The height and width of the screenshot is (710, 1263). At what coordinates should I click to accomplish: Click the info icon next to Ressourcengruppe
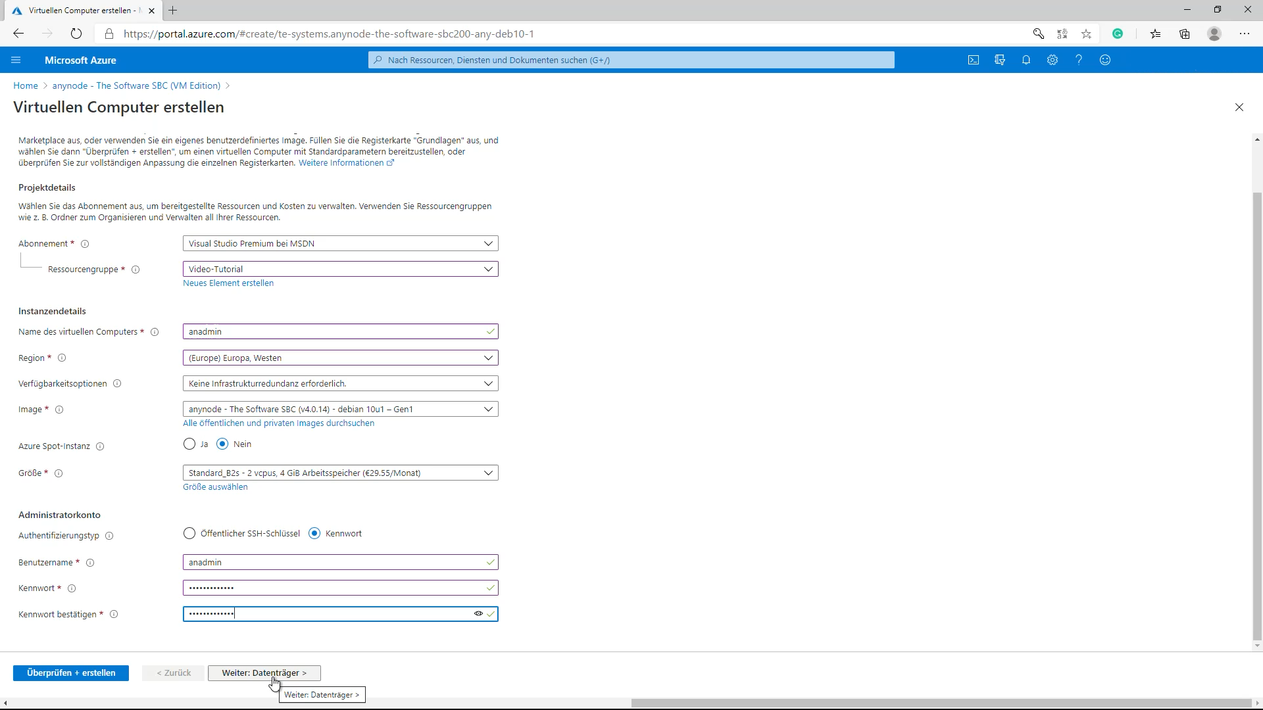136,270
